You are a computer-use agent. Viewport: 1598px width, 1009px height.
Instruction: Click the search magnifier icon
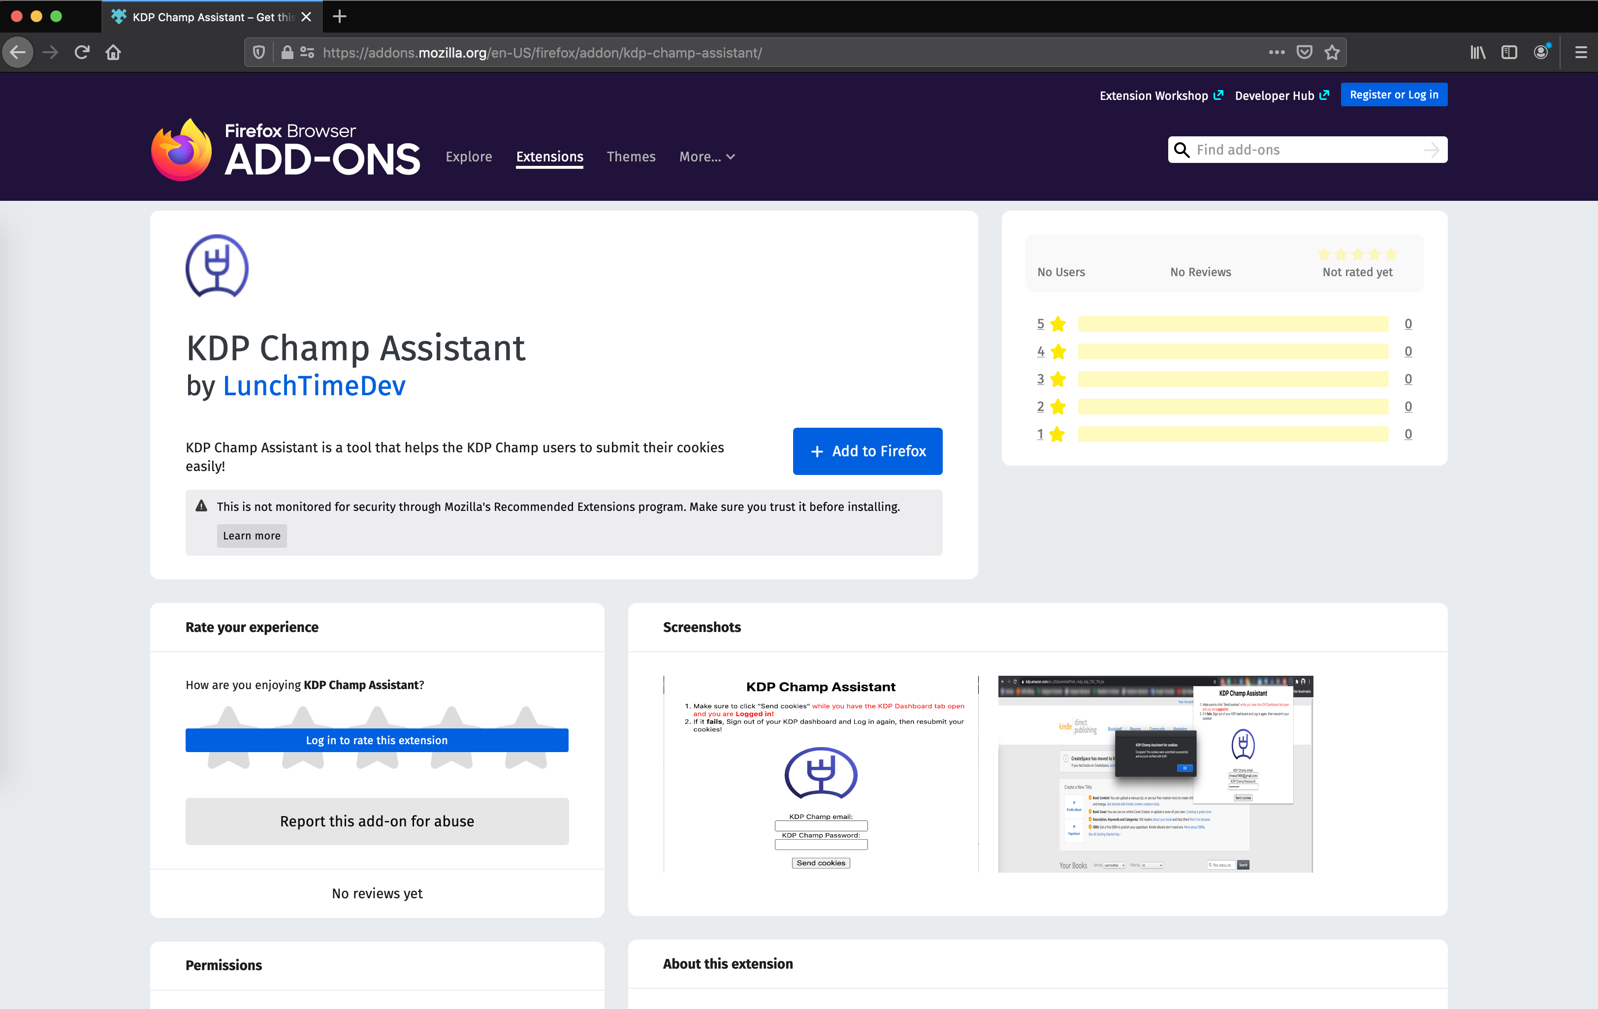click(1182, 150)
